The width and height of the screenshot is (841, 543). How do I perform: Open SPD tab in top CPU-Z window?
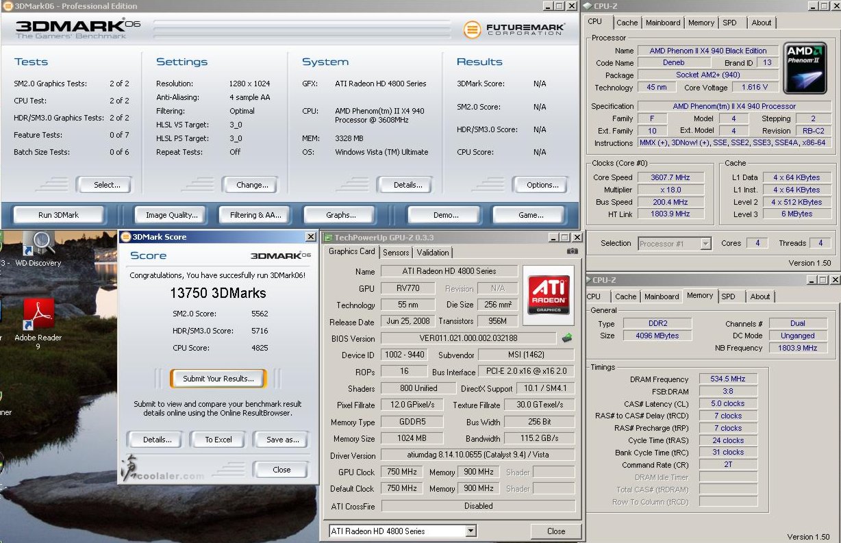click(730, 23)
